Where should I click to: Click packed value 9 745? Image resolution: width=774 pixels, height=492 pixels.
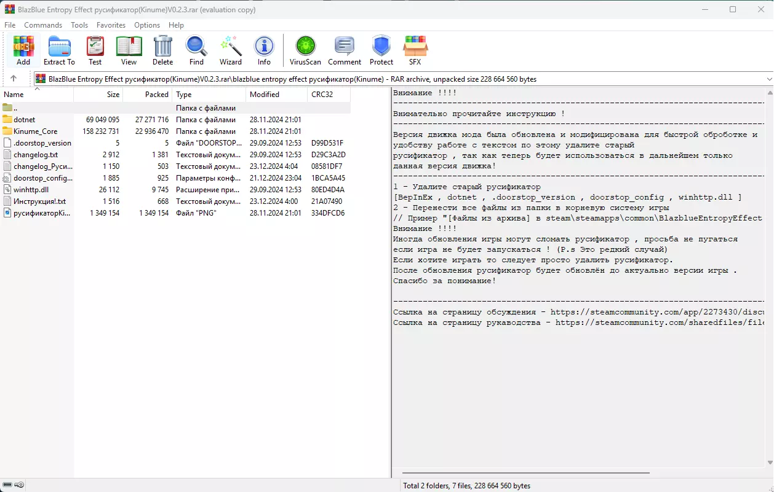(x=159, y=189)
